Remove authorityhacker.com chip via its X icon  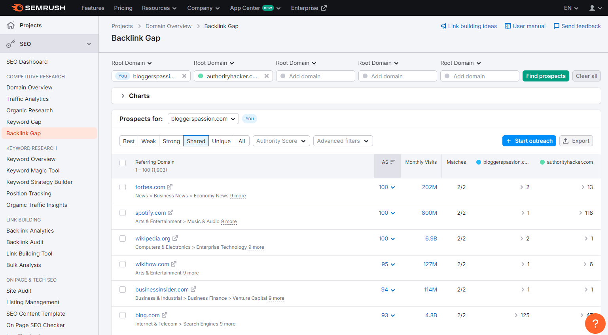266,76
